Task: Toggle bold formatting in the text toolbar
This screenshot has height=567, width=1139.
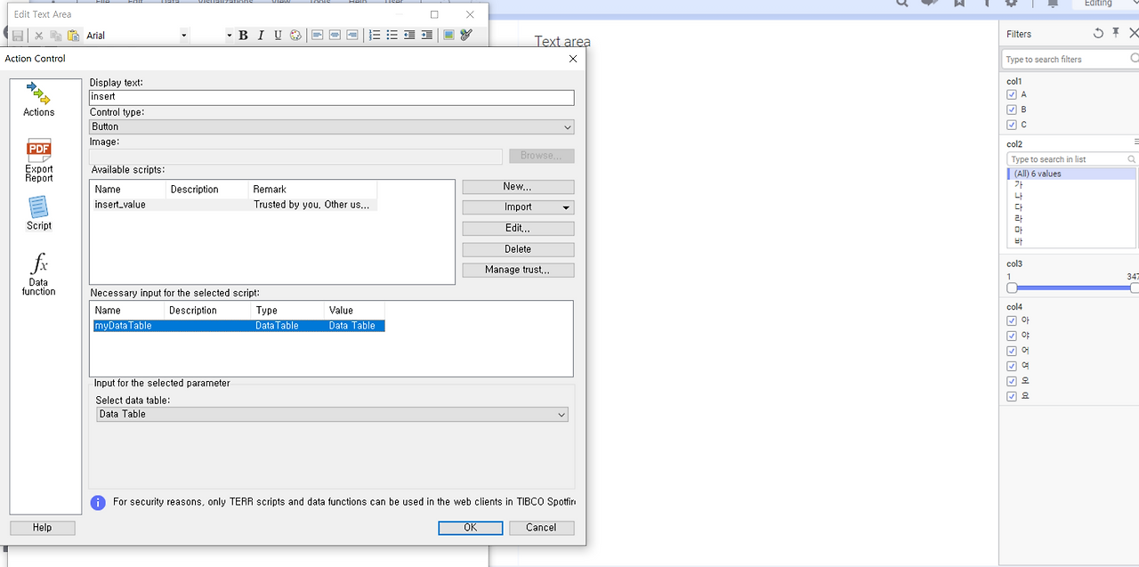Action: coord(243,35)
